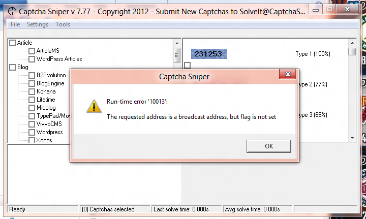
Task: Click the warning icon in the dialog
Action: point(94,106)
